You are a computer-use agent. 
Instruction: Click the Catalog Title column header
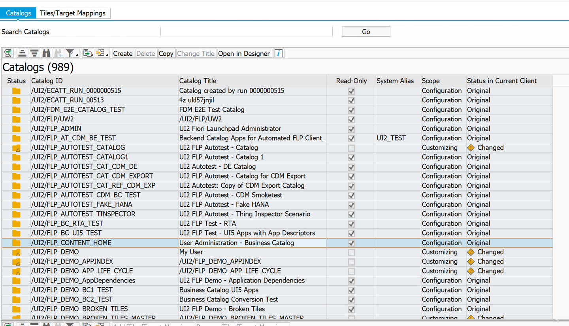tap(252, 81)
